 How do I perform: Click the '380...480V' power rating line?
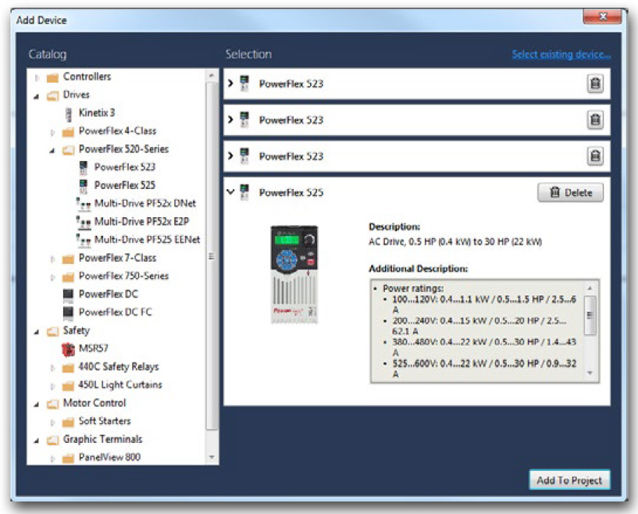point(484,347)
